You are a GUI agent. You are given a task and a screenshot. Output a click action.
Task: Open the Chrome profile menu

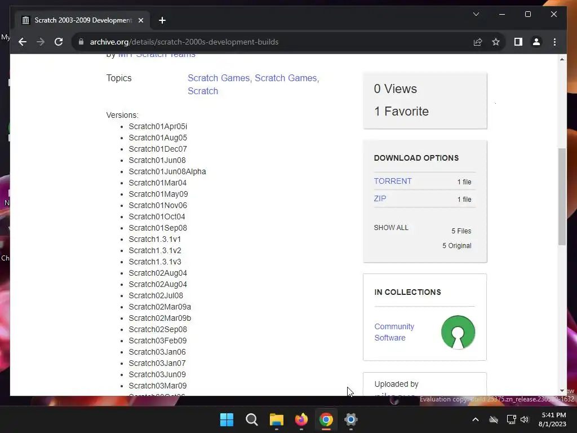click(536, 42)
